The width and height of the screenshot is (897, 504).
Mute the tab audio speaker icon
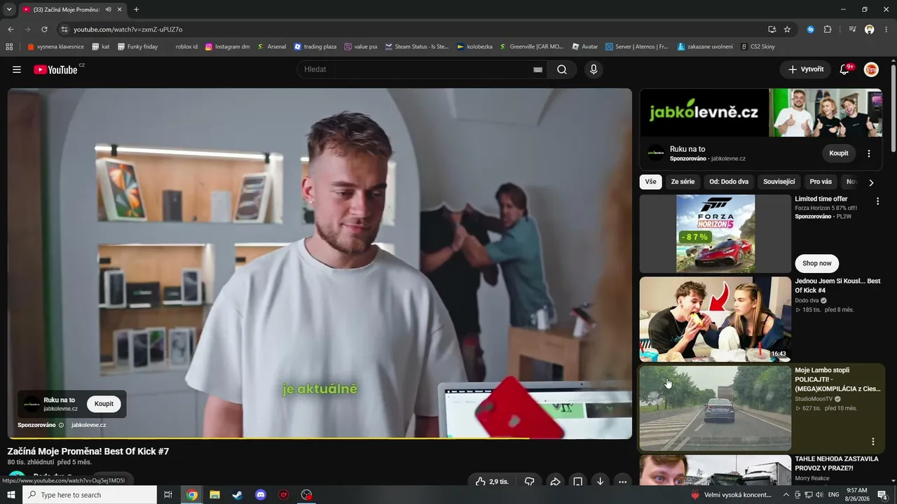click(108, 10)
